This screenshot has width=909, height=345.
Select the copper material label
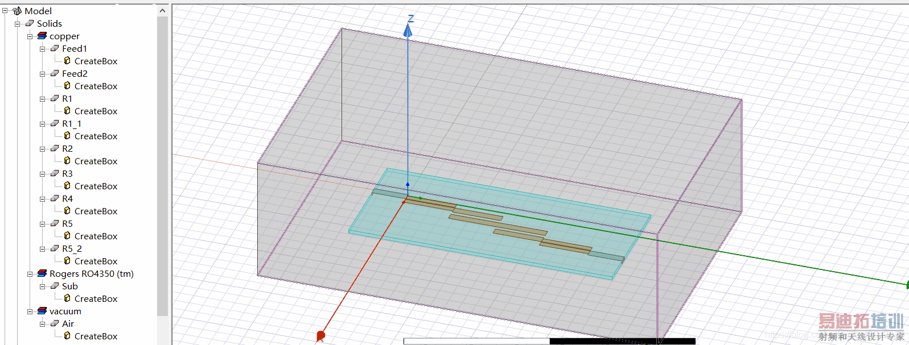point(64,36)
